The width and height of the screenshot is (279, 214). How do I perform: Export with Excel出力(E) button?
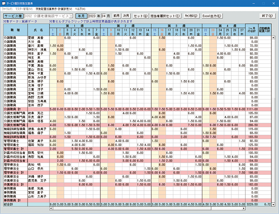(212, 16)
